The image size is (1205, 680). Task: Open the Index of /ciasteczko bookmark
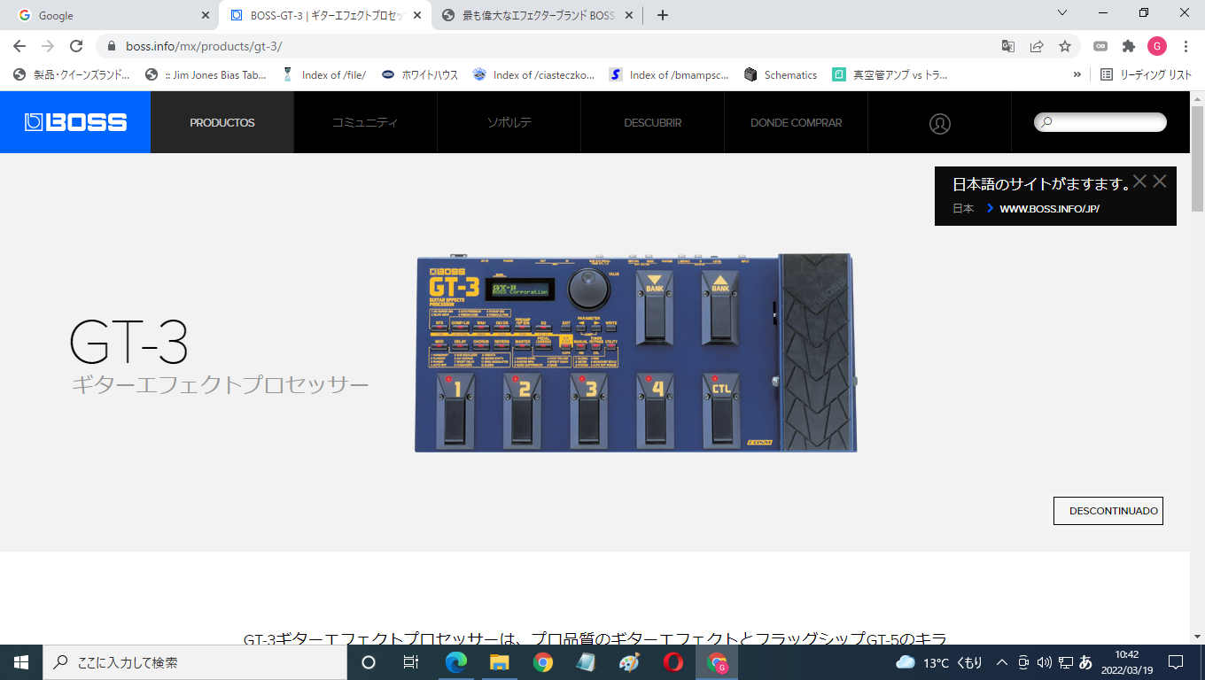coord(534,75)
